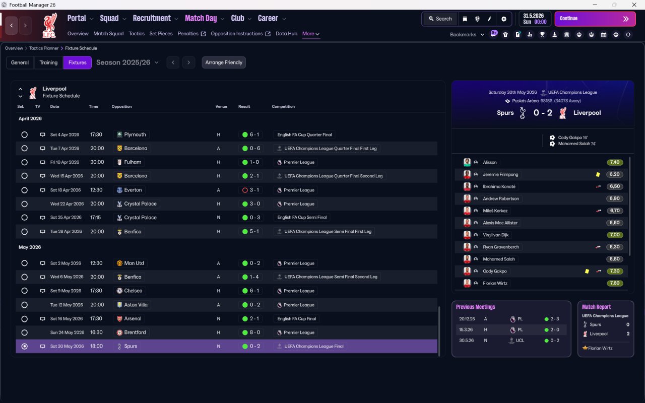Click the Continue button
Screen dimensions: 645x403
(x=595, y=19)
